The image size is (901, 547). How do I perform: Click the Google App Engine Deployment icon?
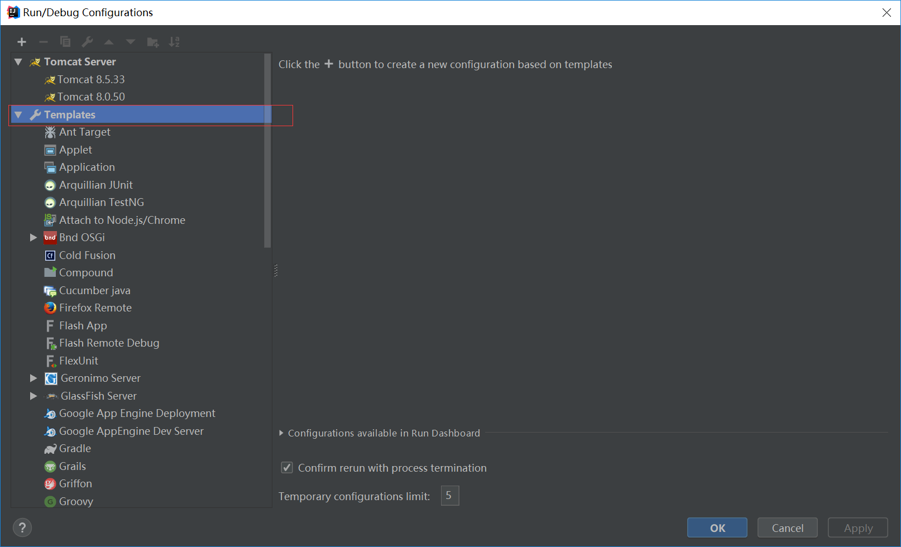tap(50, 414)
